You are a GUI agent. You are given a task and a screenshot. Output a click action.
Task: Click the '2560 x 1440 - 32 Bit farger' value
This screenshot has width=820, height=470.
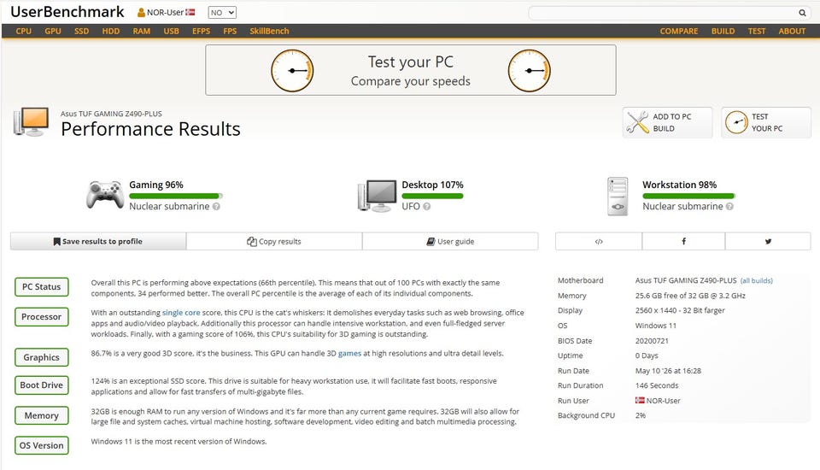click(x=680, y=310)
